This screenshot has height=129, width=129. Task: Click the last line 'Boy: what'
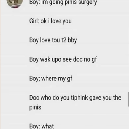pos(42,126)
